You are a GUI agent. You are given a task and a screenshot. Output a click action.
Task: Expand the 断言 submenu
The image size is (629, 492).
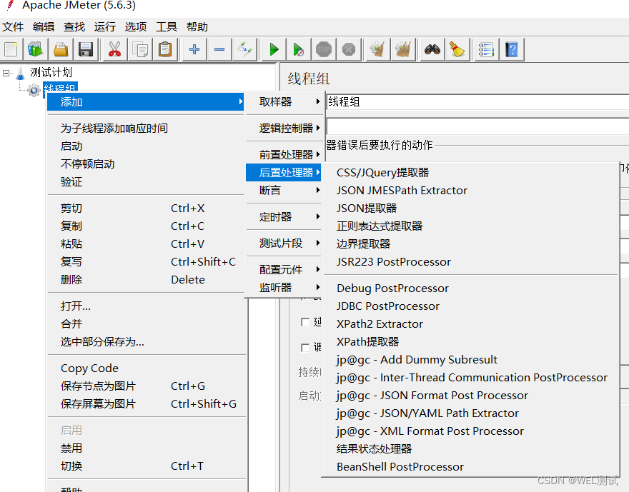coord(284,190)
